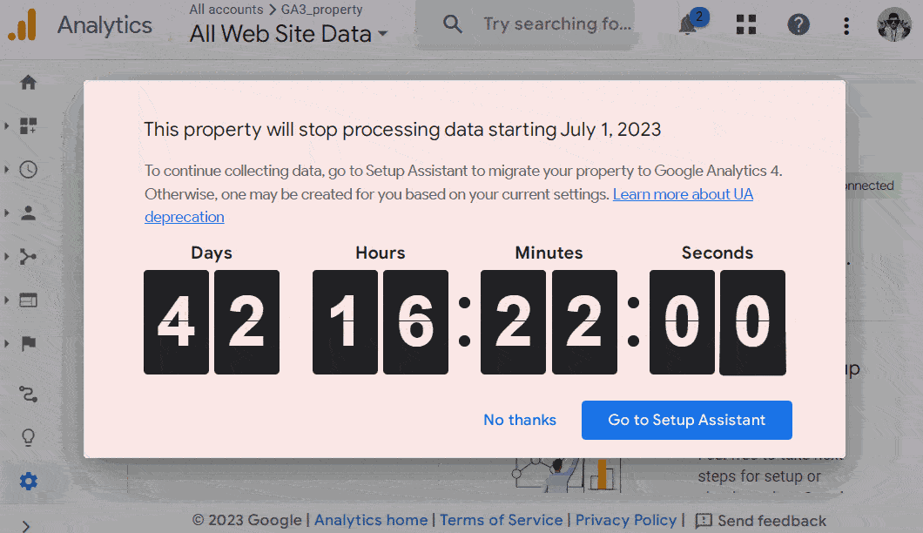Open the Attribution icon in sidebar
923x533 pixels.
(29, 395)
